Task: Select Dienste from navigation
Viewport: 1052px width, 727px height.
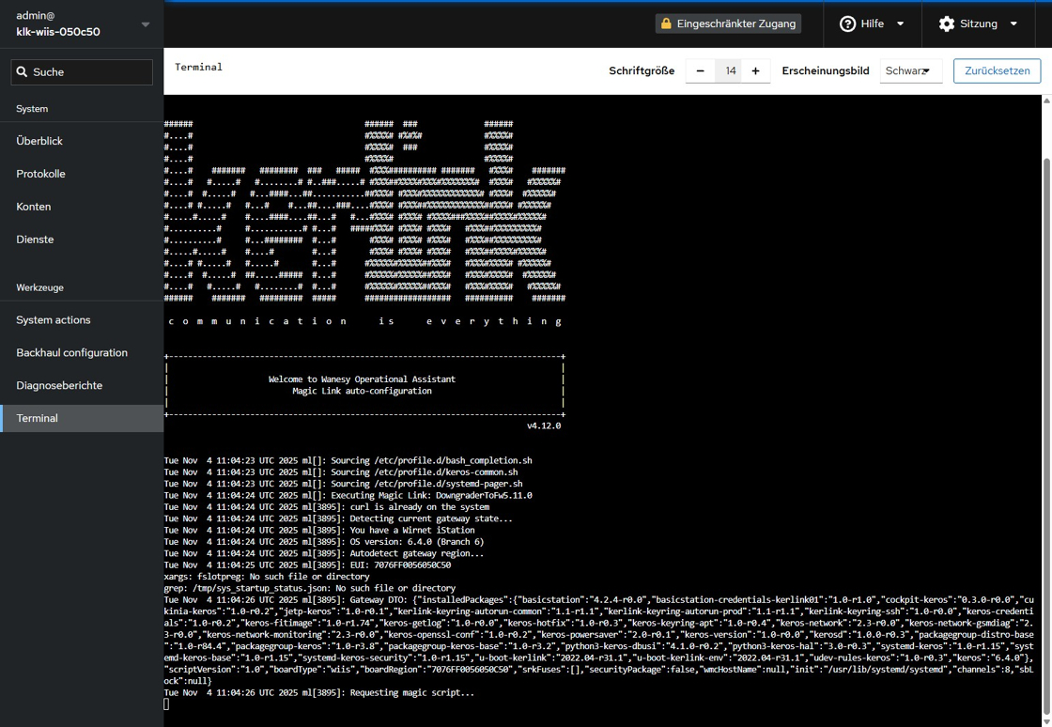Action: (x=35, y=240)
